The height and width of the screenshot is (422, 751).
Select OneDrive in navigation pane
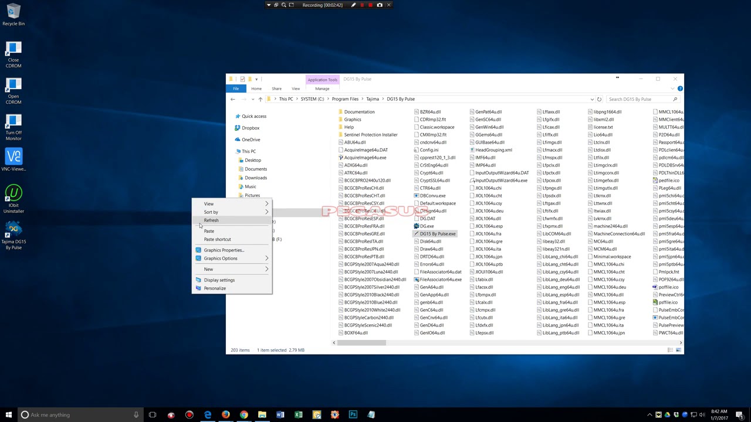pos(251,139)
